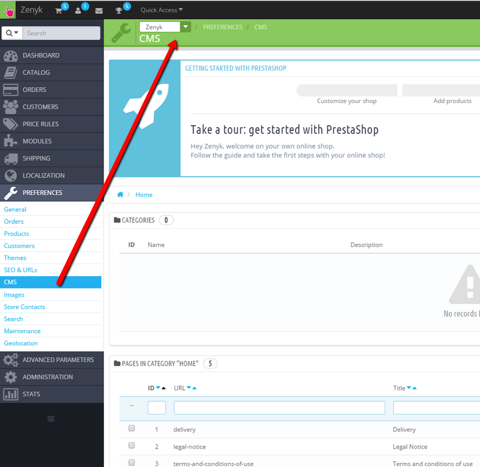
Task: Open the Administration menu
Action: coord(52,377)
